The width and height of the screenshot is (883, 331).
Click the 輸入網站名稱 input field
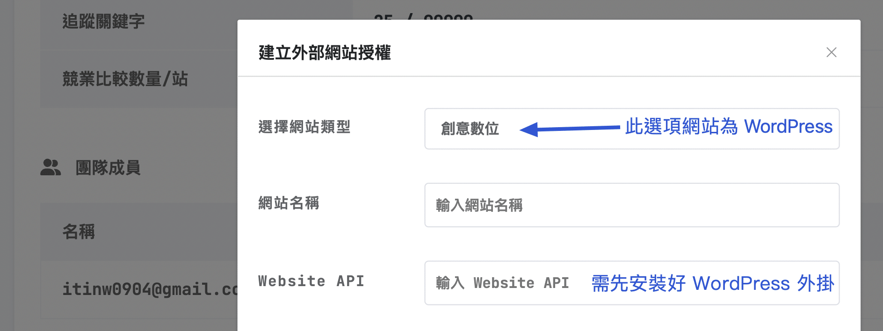(631, 205)
